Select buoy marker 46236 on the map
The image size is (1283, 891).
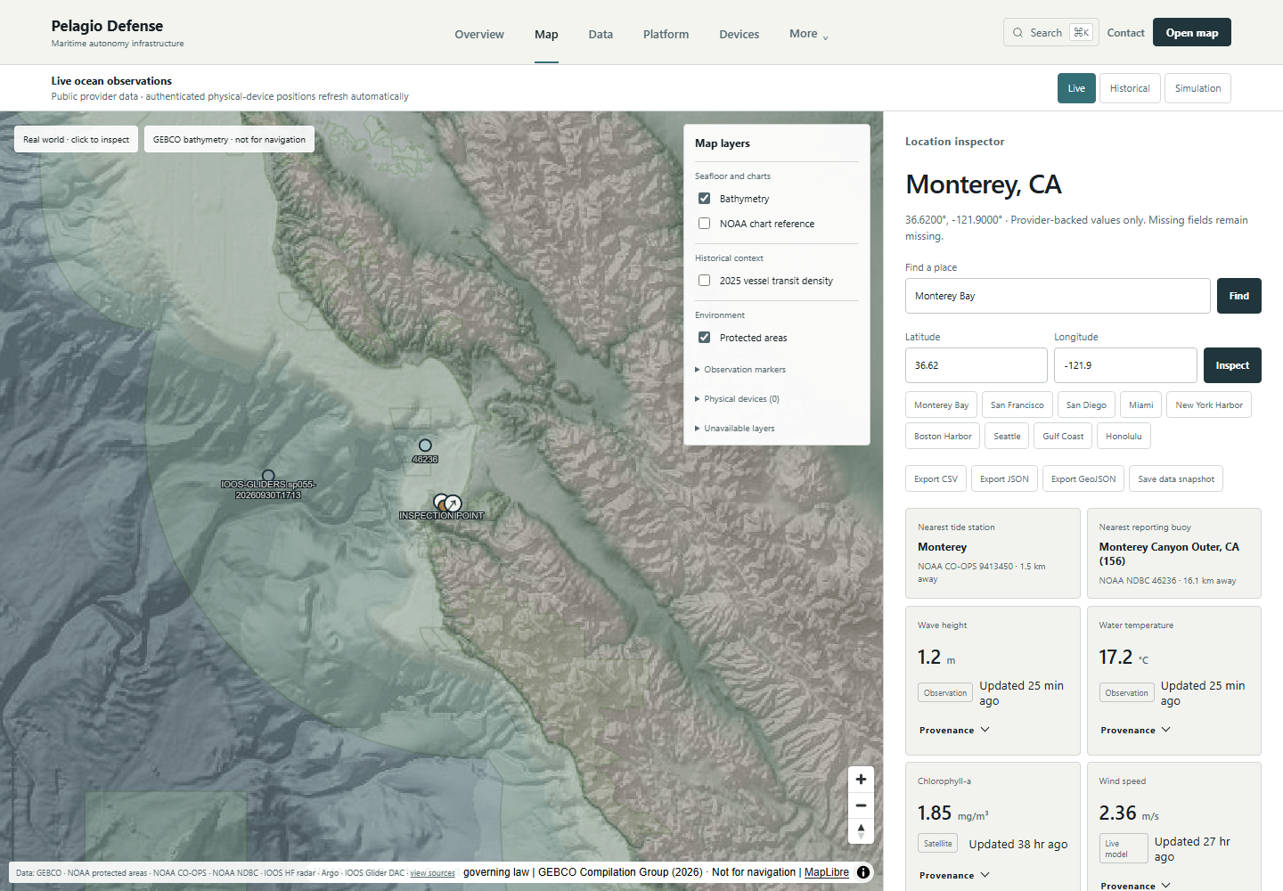425,445
